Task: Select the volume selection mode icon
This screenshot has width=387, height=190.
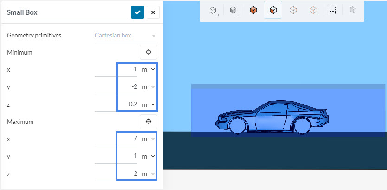Action: pyautogui.click(x=253, y=10)
